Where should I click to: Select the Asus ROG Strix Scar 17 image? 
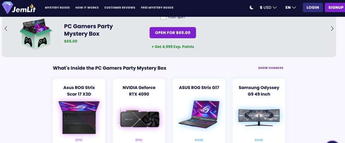[x=79, y=118]
